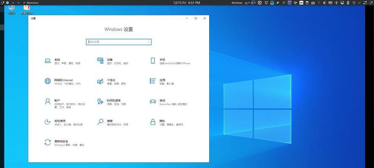Click the lightbulb icon in system tray
Screen dimensions: 374x168
click(318, 3)
